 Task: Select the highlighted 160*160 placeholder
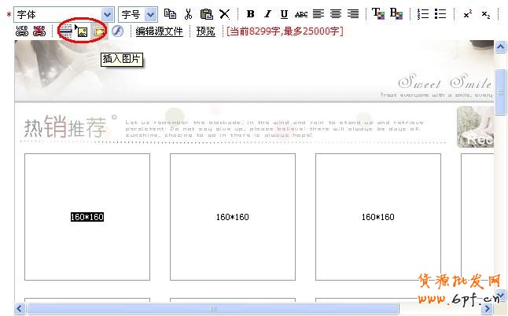(87, 217)
